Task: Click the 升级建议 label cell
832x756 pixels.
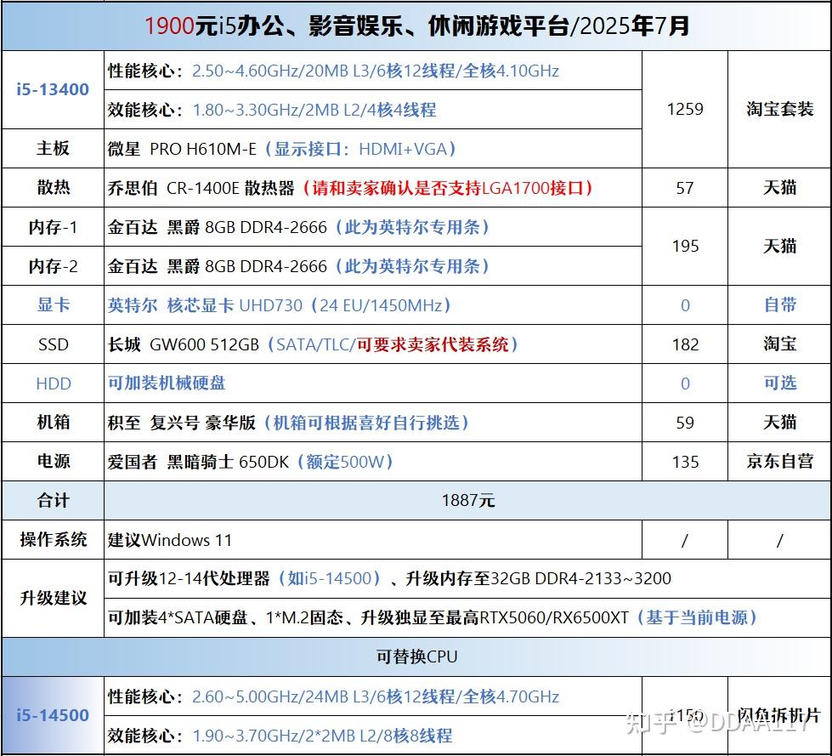Action: tap(53, 599)
